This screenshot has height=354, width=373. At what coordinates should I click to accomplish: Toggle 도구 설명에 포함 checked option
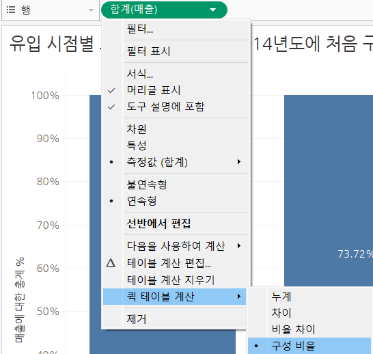175,107
